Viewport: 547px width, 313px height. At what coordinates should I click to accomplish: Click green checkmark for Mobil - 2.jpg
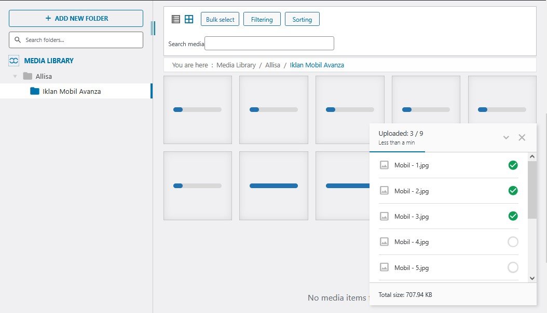point(513,191)
